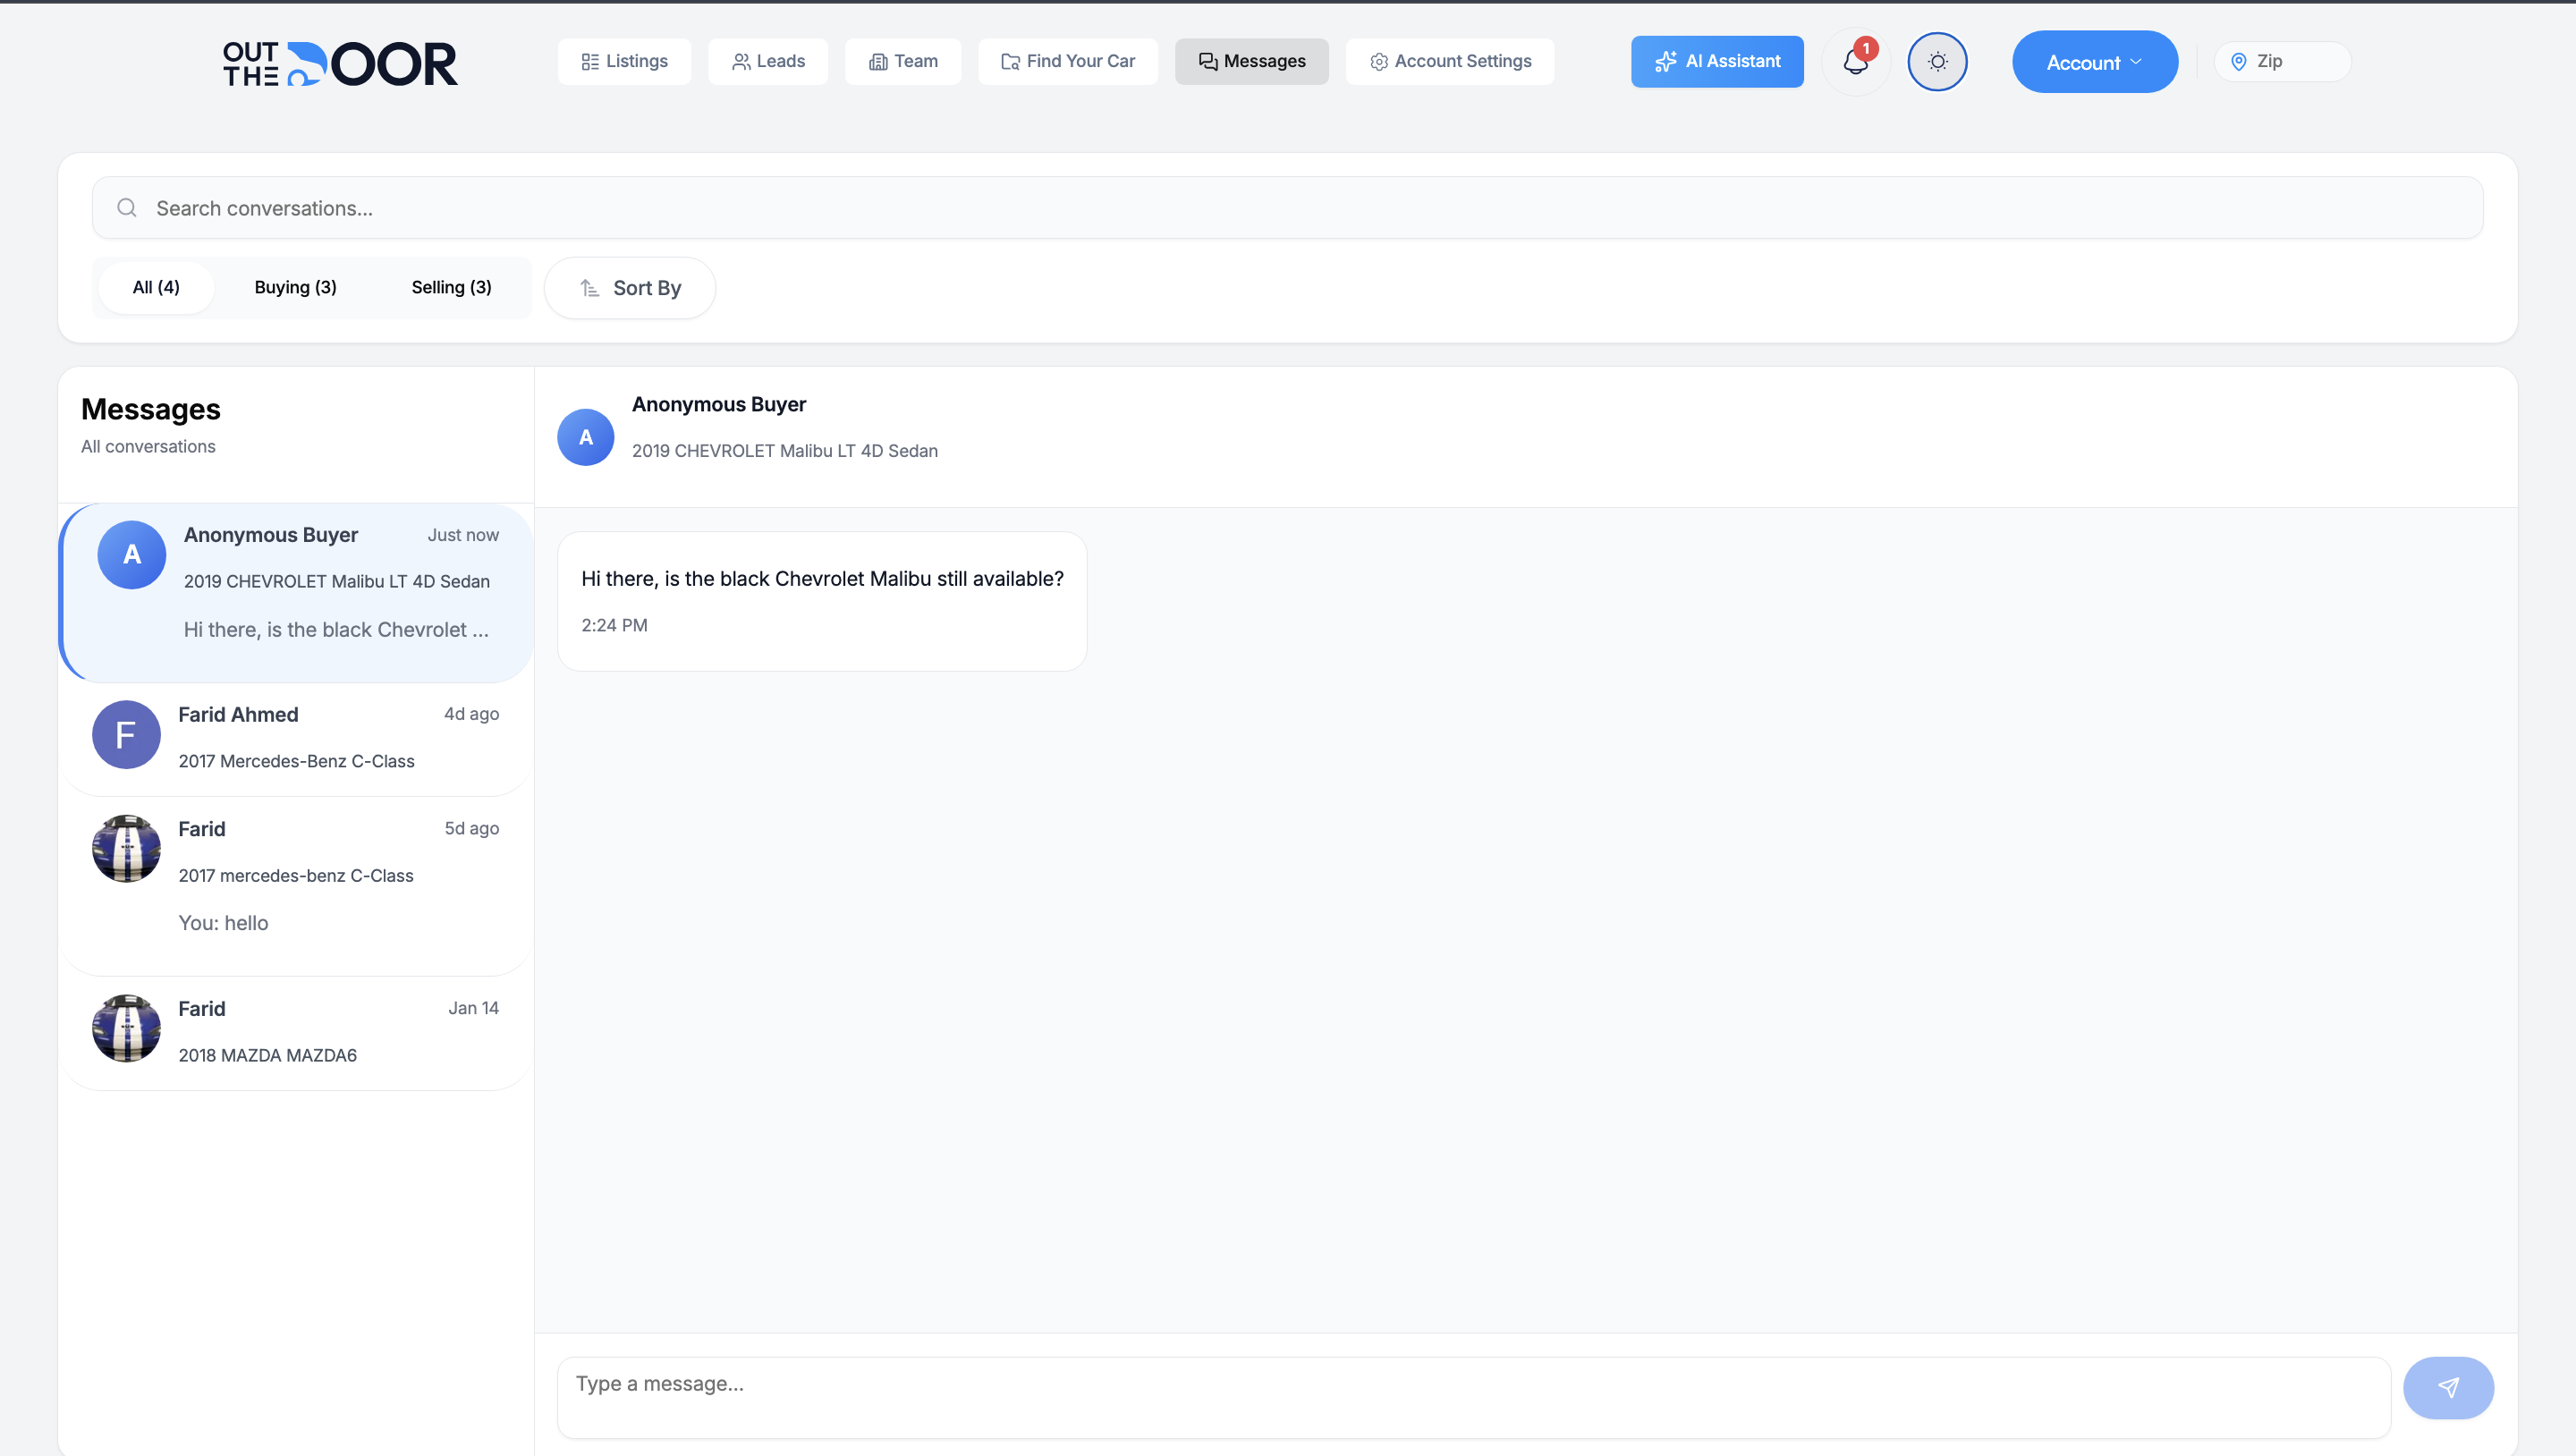Switch to Selling conversations filter
Viewport: 2576px width, 1456px height.
[x=451, y=287]
